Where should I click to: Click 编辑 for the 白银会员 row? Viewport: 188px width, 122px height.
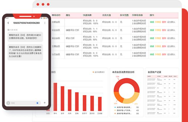pos(152,22)
